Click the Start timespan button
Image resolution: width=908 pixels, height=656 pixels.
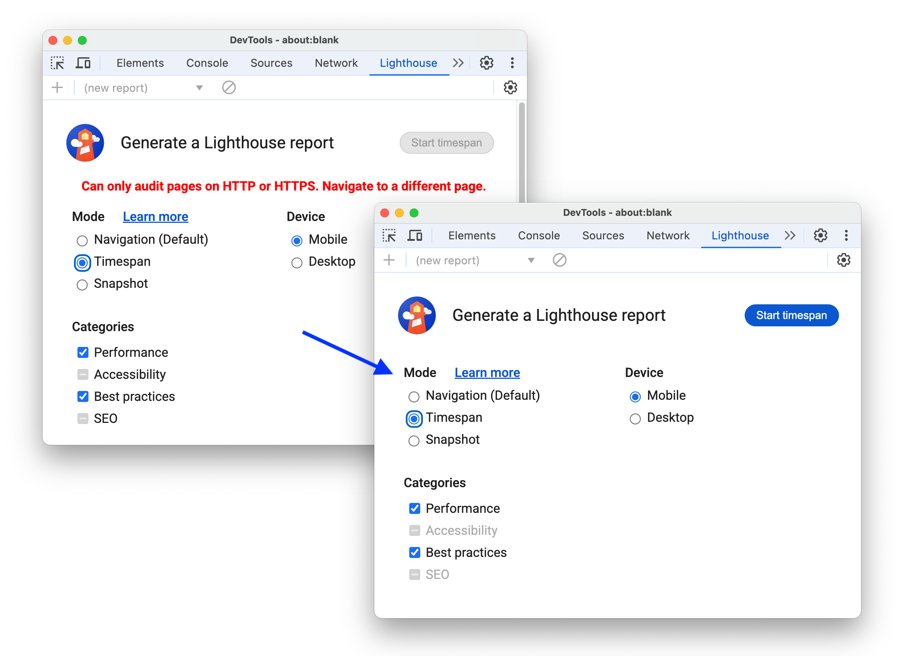[x=791, y=315]
